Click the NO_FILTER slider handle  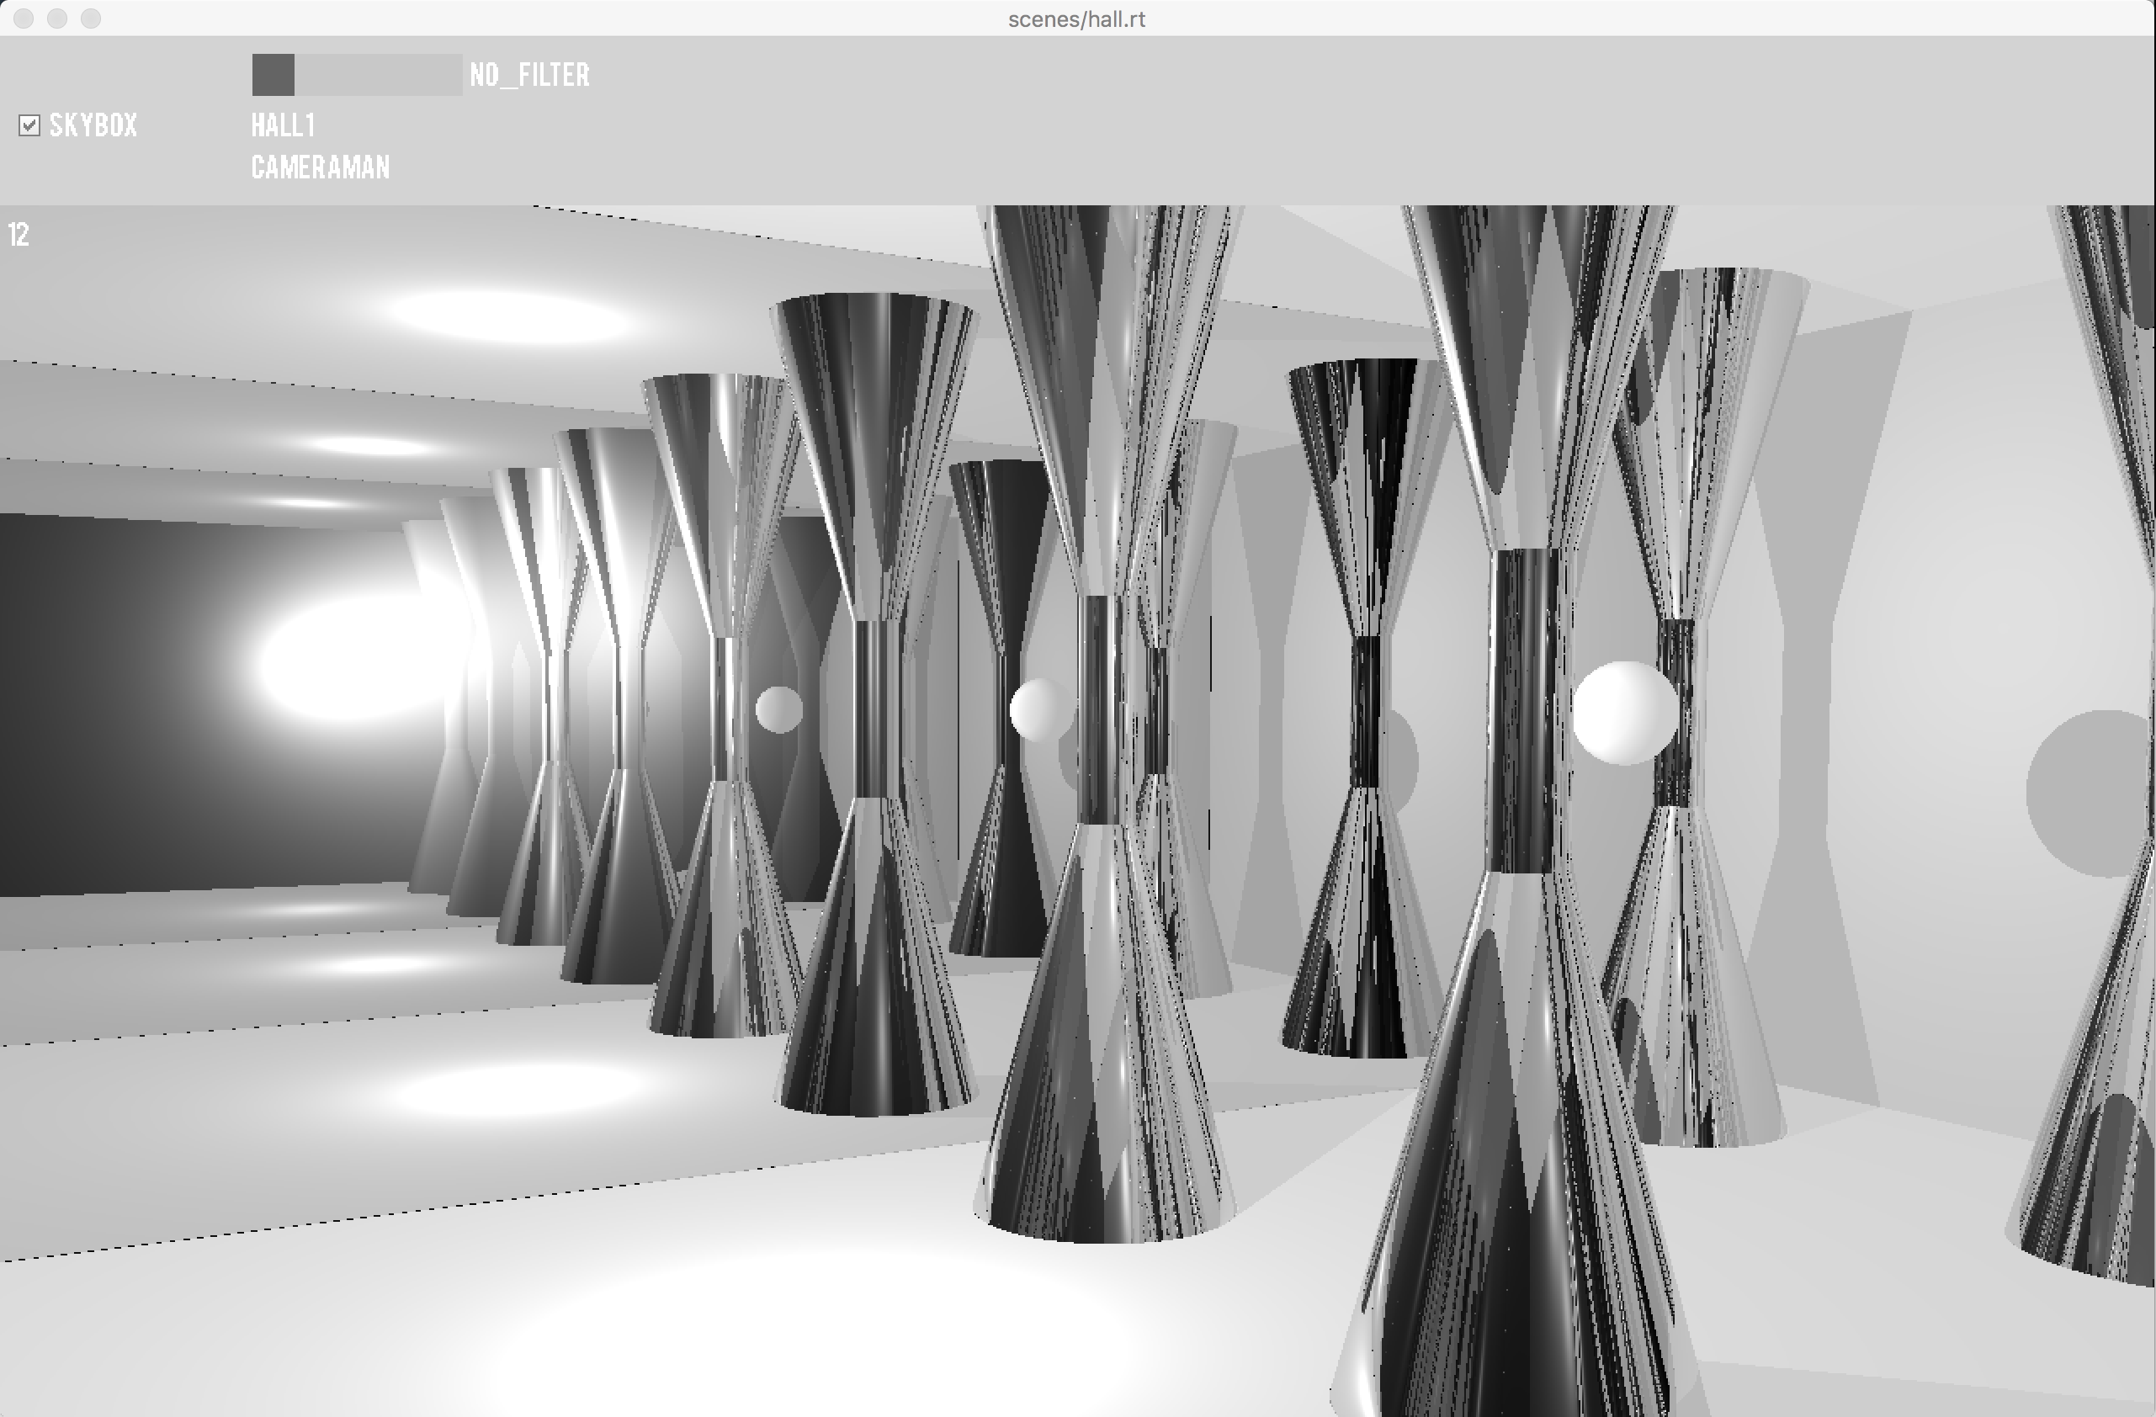pos(273,74)
